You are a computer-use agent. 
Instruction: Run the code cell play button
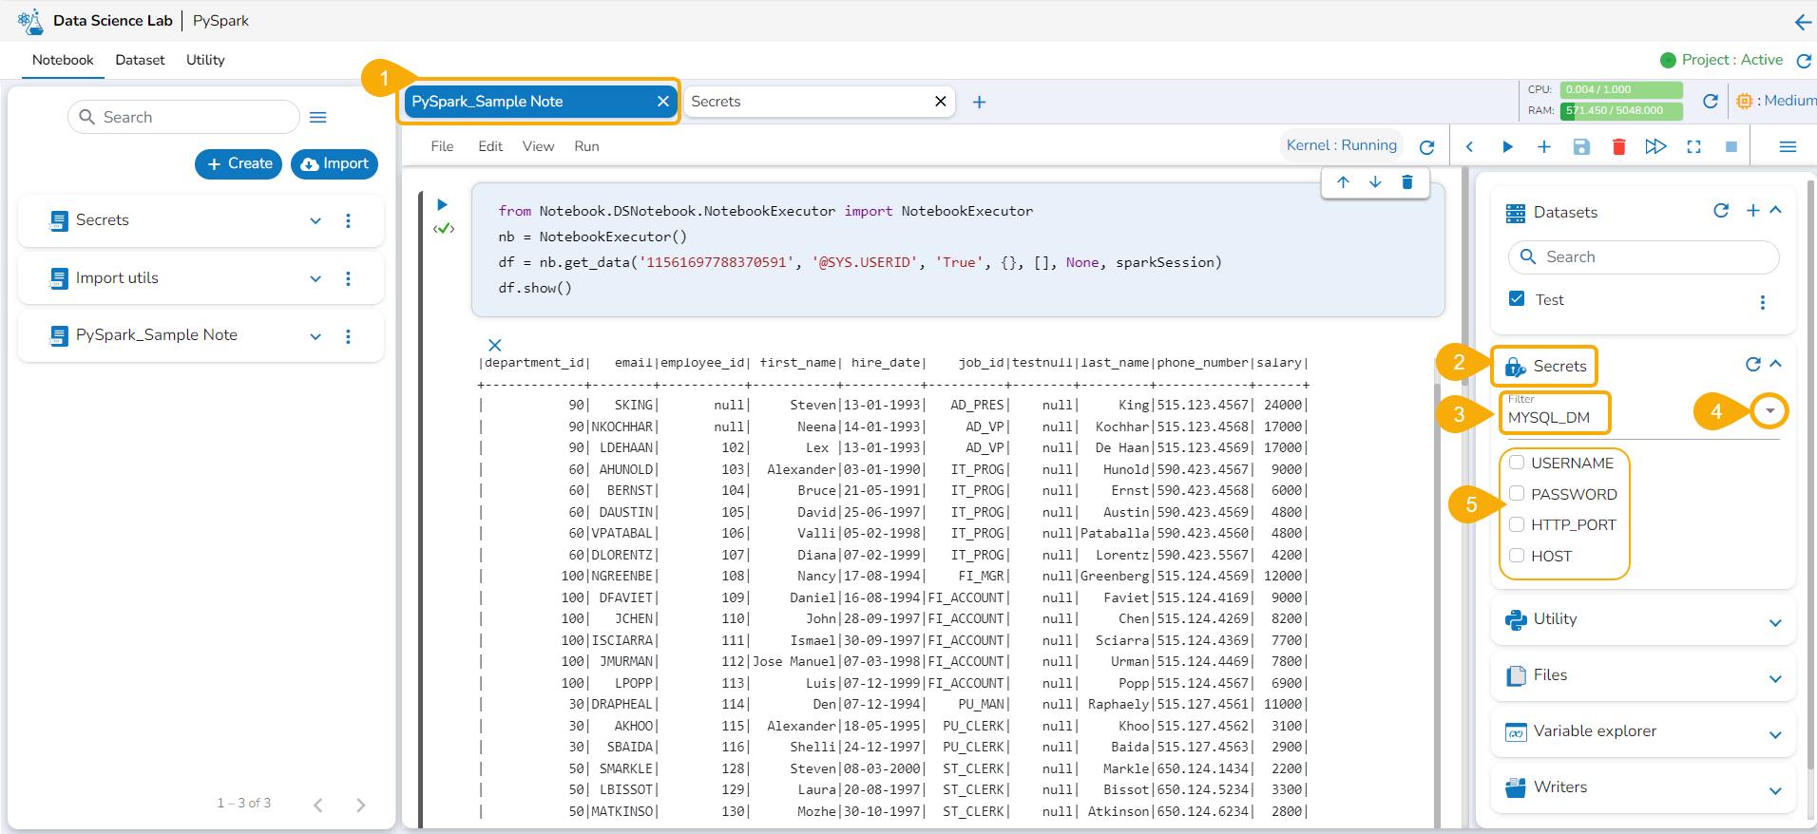tap(442, 204)
